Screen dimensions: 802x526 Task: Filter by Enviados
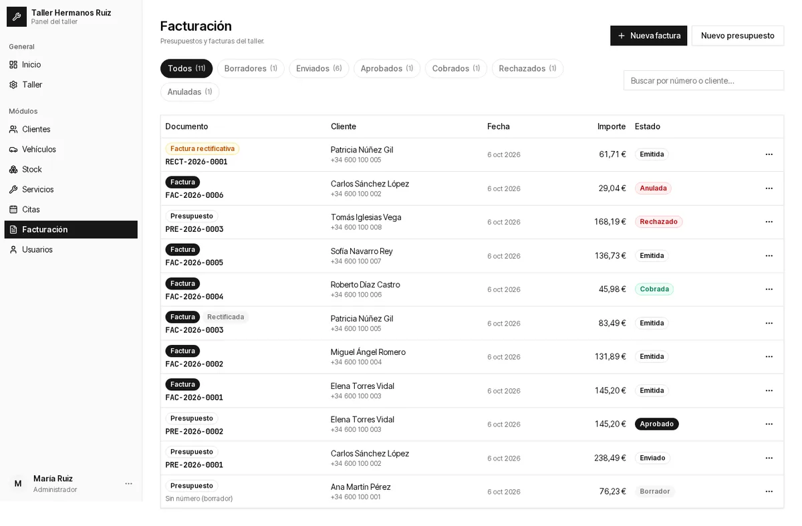[319, 69]
